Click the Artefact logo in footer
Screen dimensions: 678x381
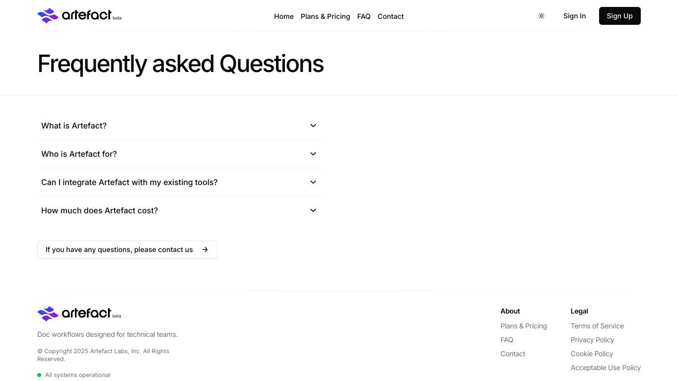pos(79,314)
